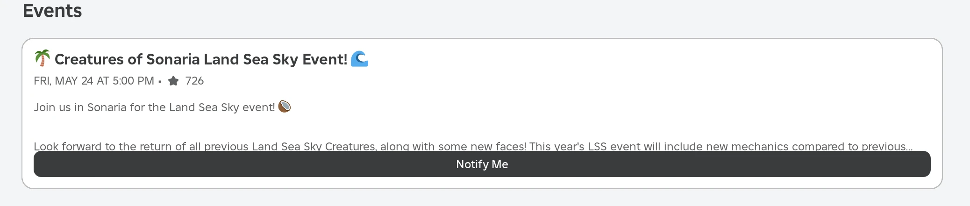This screenshot has width=970, height=206.
Task: Click the "Join us in Sonaria" description line
Action: (154, 107)
